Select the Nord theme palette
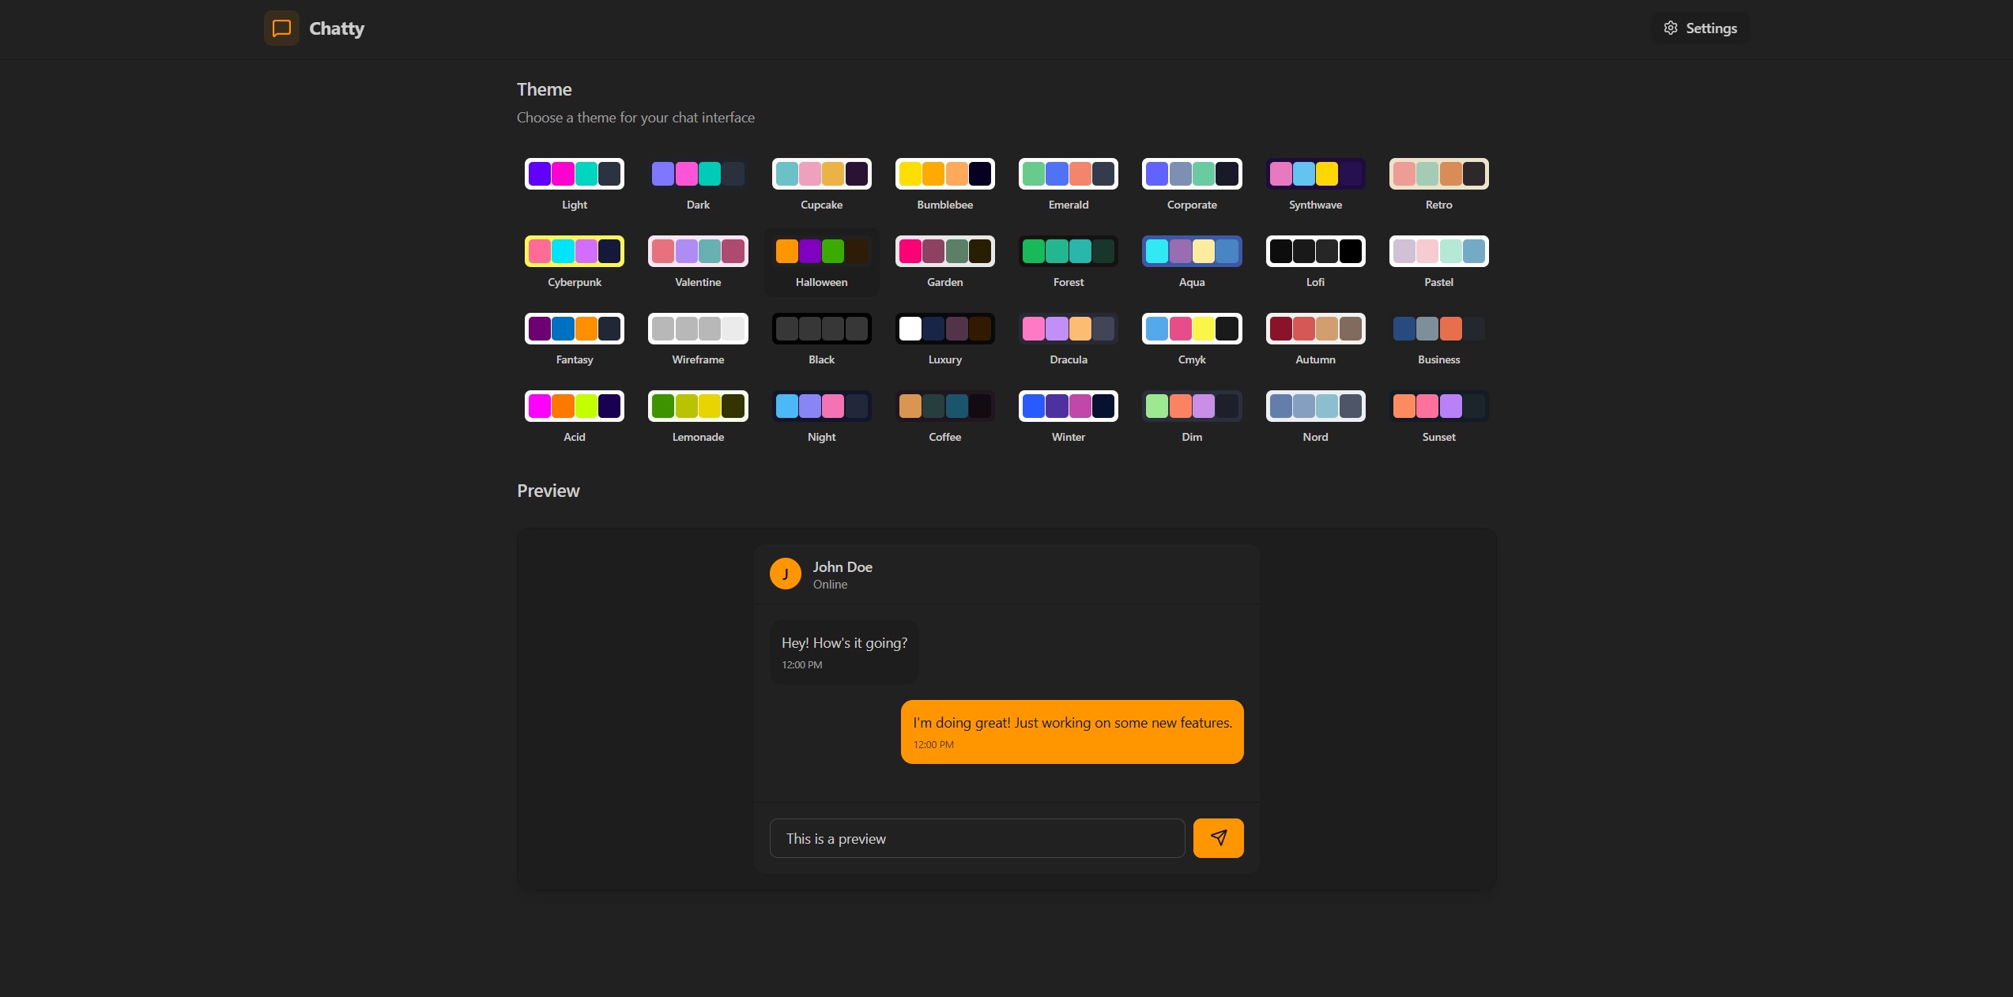Screen dimensions: 2013x997 coord(1315,406)
